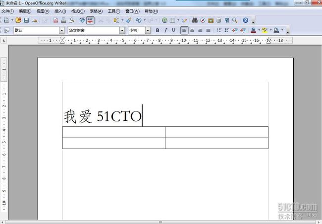The height and width of the screenshot is (224, 322).
Task: Open Page Preview icon
Action: pyautogui.click(x=72, y=20)
